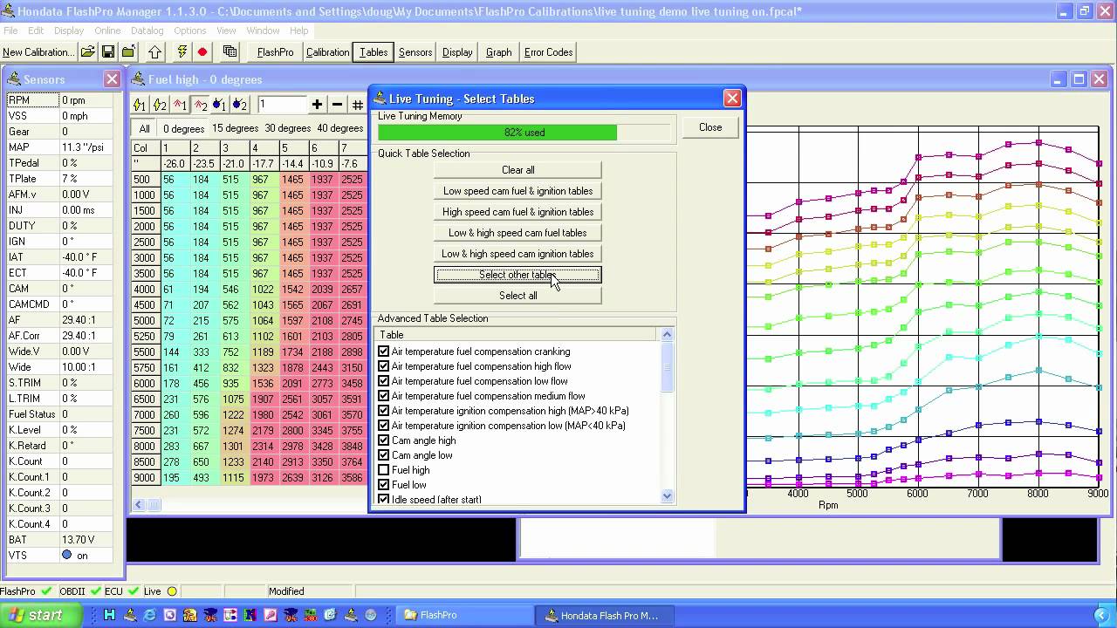Click the plus increment icon in Fuel high toolbar

tap(317, 105)
